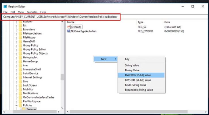Screen dimensions: 209x115
Task: Choose DWORD (32-bit) Value
Action: pyautogui.click(x=141, y=75)
